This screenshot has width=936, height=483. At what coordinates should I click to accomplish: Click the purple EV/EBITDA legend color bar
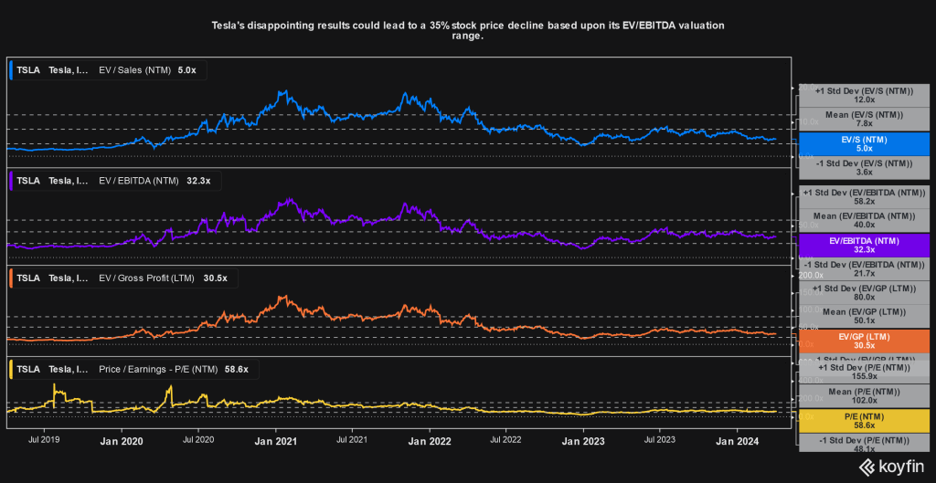point(10,181)
